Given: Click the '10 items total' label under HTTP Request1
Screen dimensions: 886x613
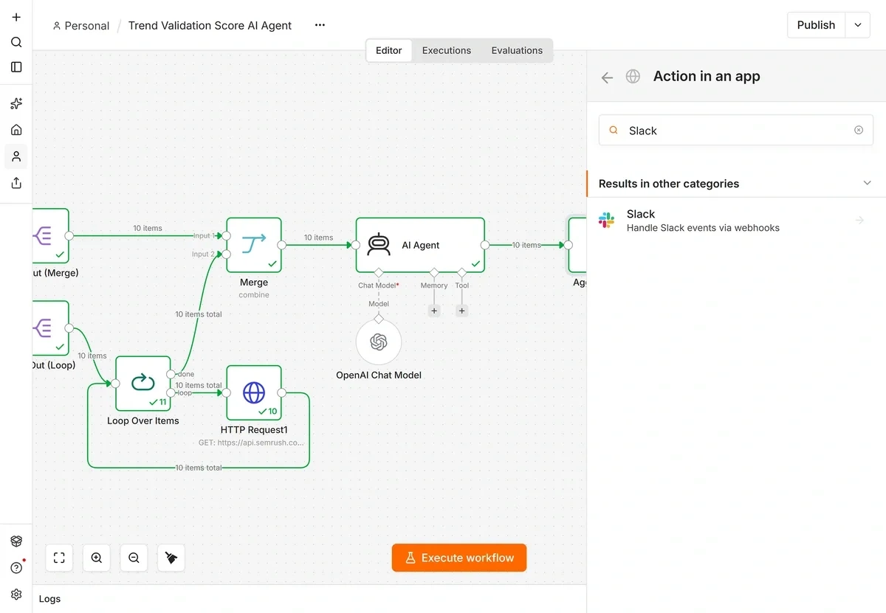Looking at the screenshot, I should point(199,468).
